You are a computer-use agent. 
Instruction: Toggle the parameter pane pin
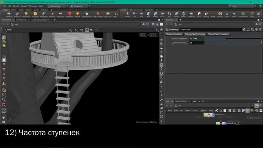[257, 24]
